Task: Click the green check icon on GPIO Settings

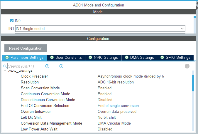Action: click(x=163, y=58)
